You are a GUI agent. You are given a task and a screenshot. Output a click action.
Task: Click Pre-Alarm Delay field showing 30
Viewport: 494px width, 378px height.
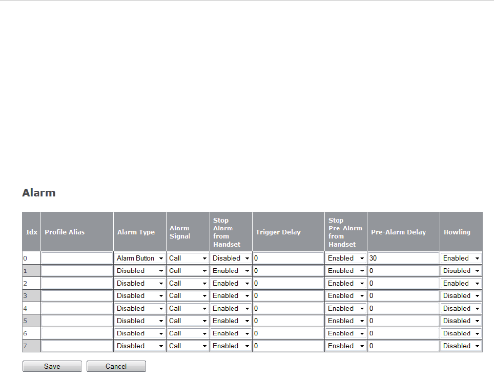404,258
